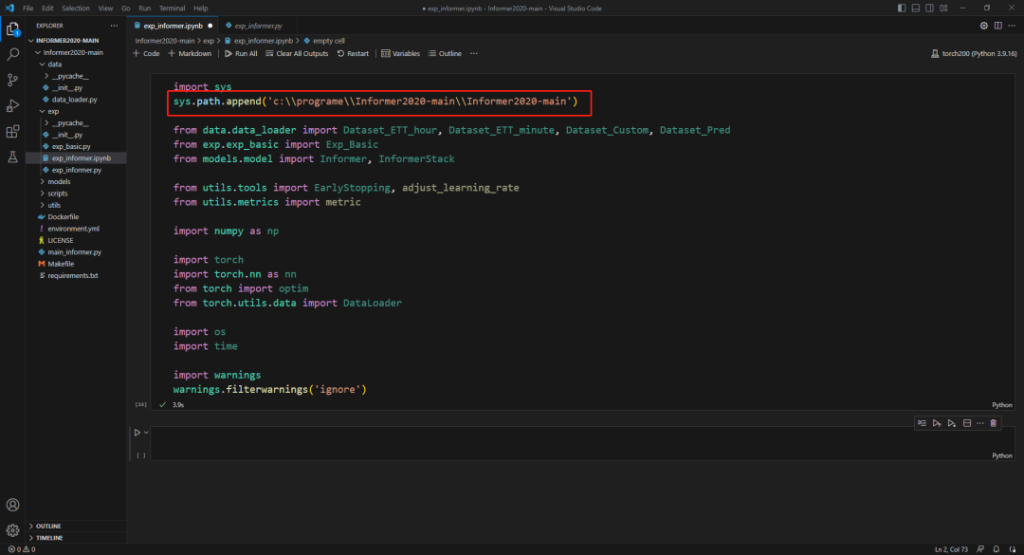
Task: Open run options dropdown next to cell play button
Action: coord(146,432)
